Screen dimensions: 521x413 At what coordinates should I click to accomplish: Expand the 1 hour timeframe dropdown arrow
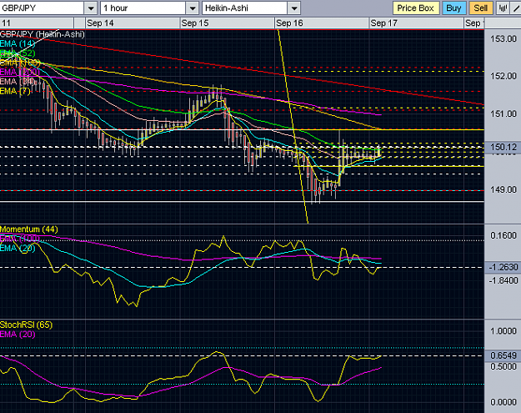193,8
